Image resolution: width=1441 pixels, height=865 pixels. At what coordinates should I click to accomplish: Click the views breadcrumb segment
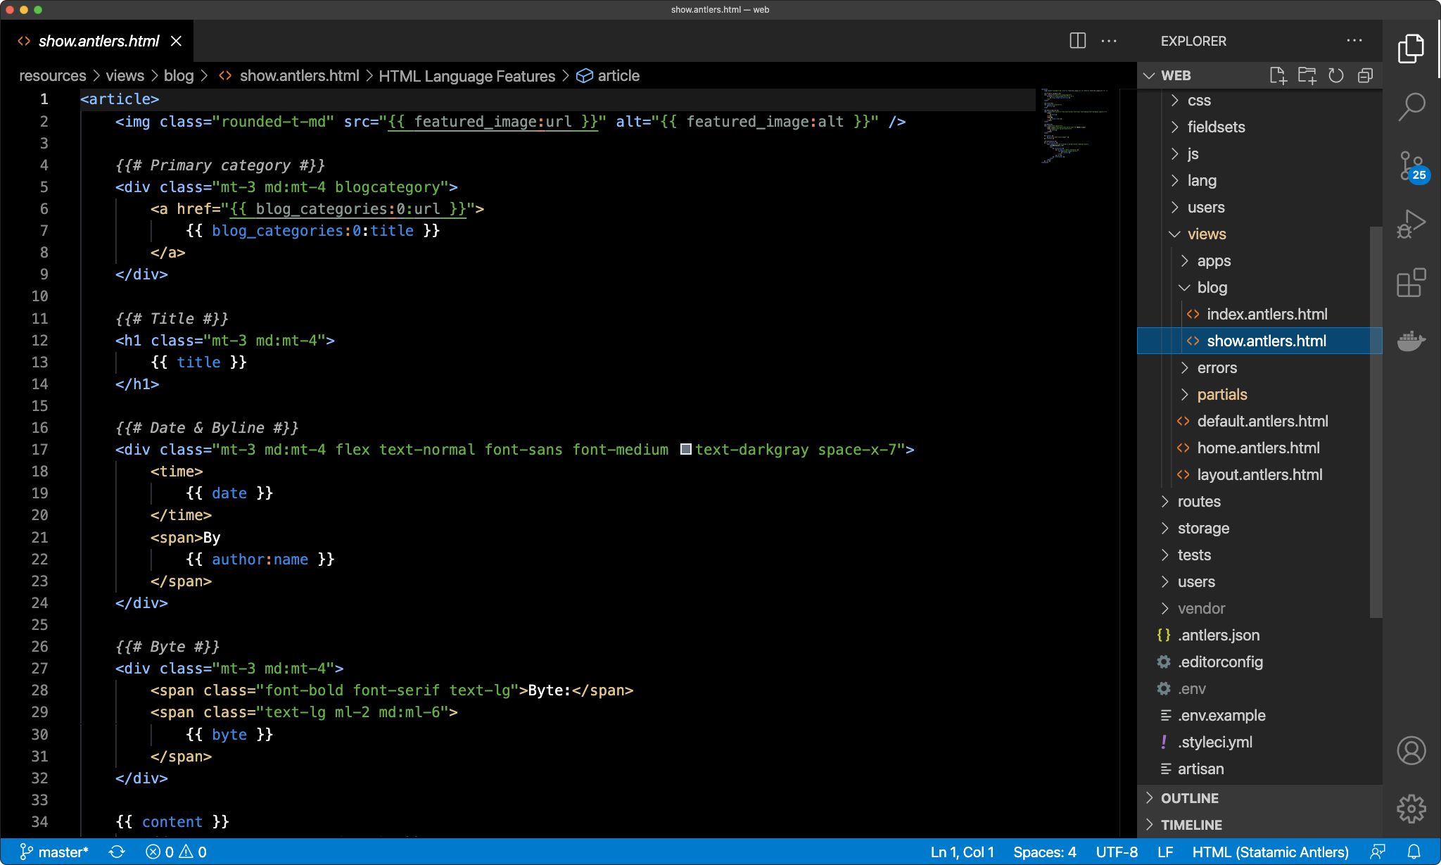click(125, 76)
